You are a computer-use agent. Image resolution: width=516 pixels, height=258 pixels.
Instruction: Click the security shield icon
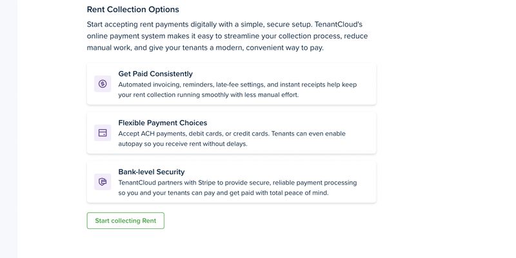coord(103,182)
